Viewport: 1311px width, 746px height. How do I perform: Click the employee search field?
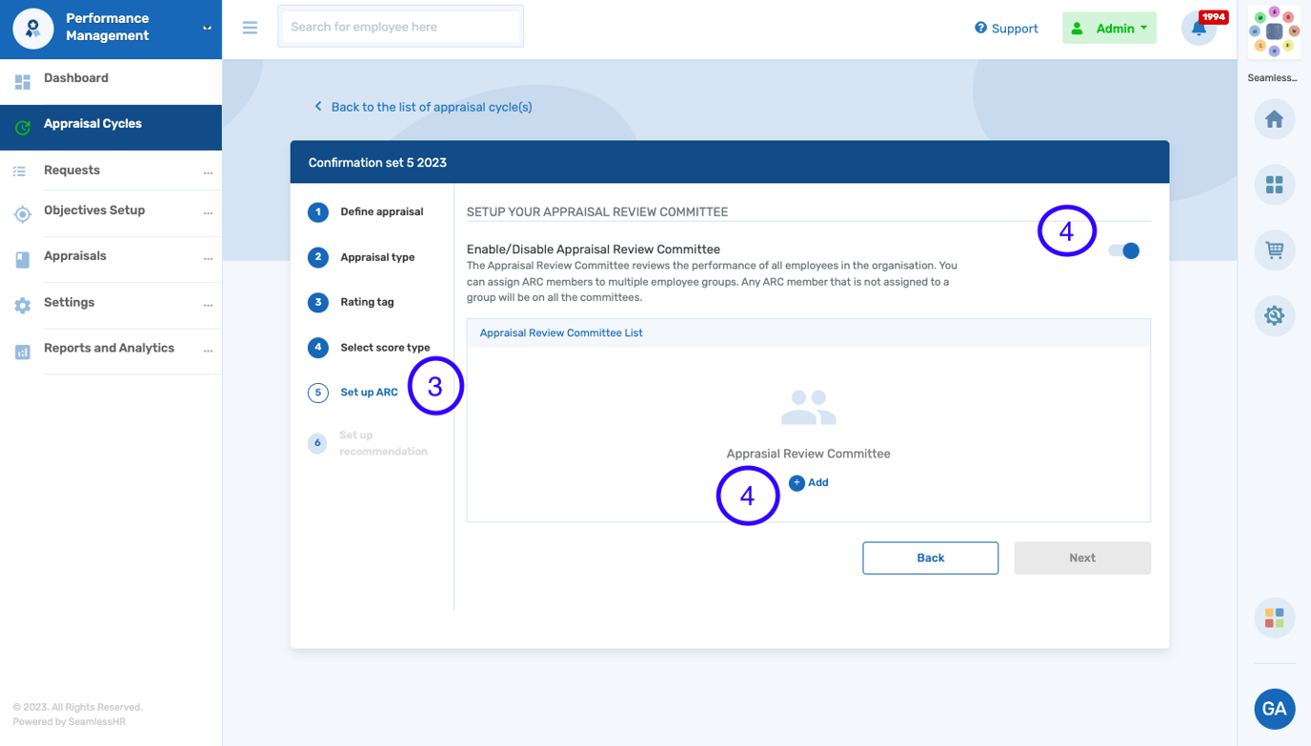[x=400, y=27]
